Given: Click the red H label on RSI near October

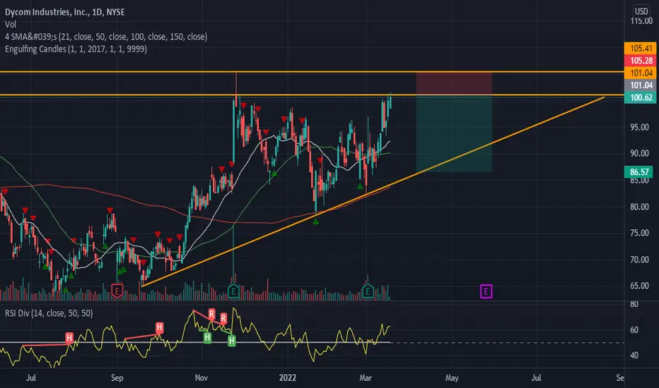Looking at the screenshot, I should tap(159, 327).
